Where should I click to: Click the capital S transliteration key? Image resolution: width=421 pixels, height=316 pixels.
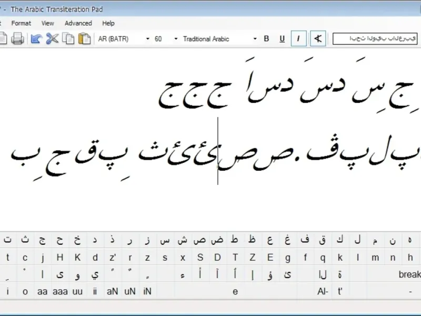[200, 258]
